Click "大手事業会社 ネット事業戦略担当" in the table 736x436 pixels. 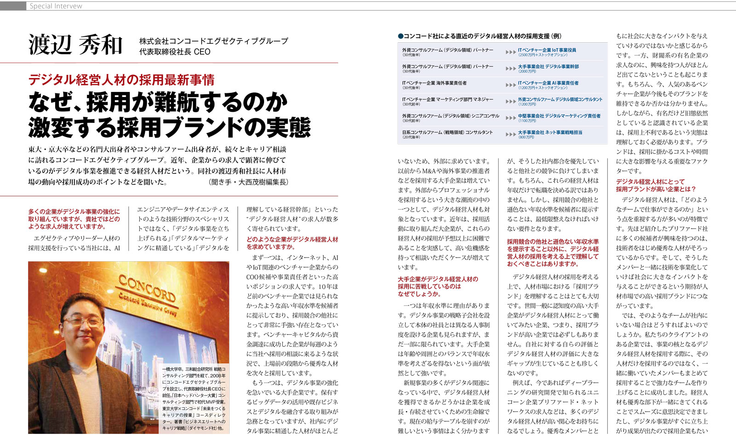coord(550,132)
